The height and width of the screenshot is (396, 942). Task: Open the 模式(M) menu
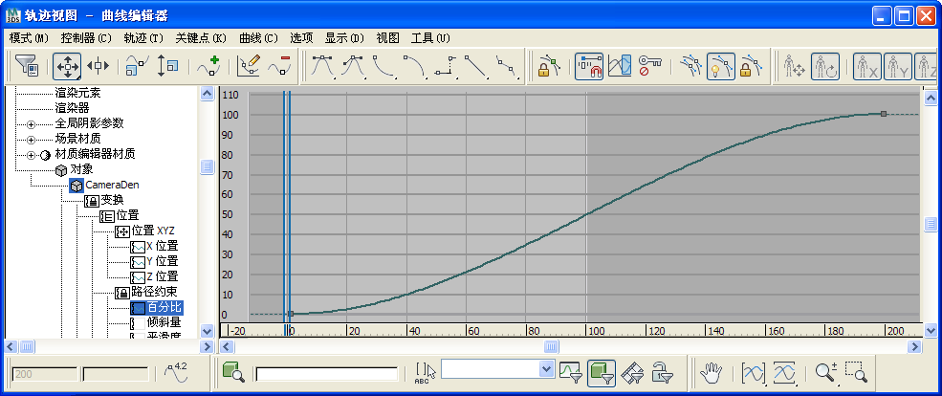[x=29, y=38]
